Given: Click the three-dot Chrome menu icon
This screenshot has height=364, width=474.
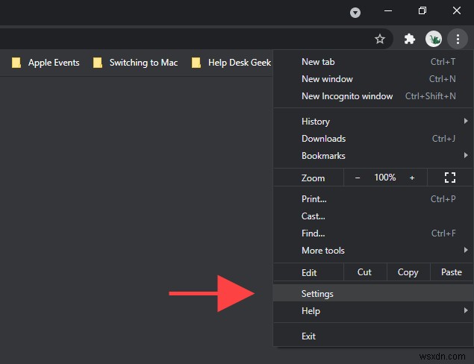Looking at the screenshot, I should pos(457,39).
